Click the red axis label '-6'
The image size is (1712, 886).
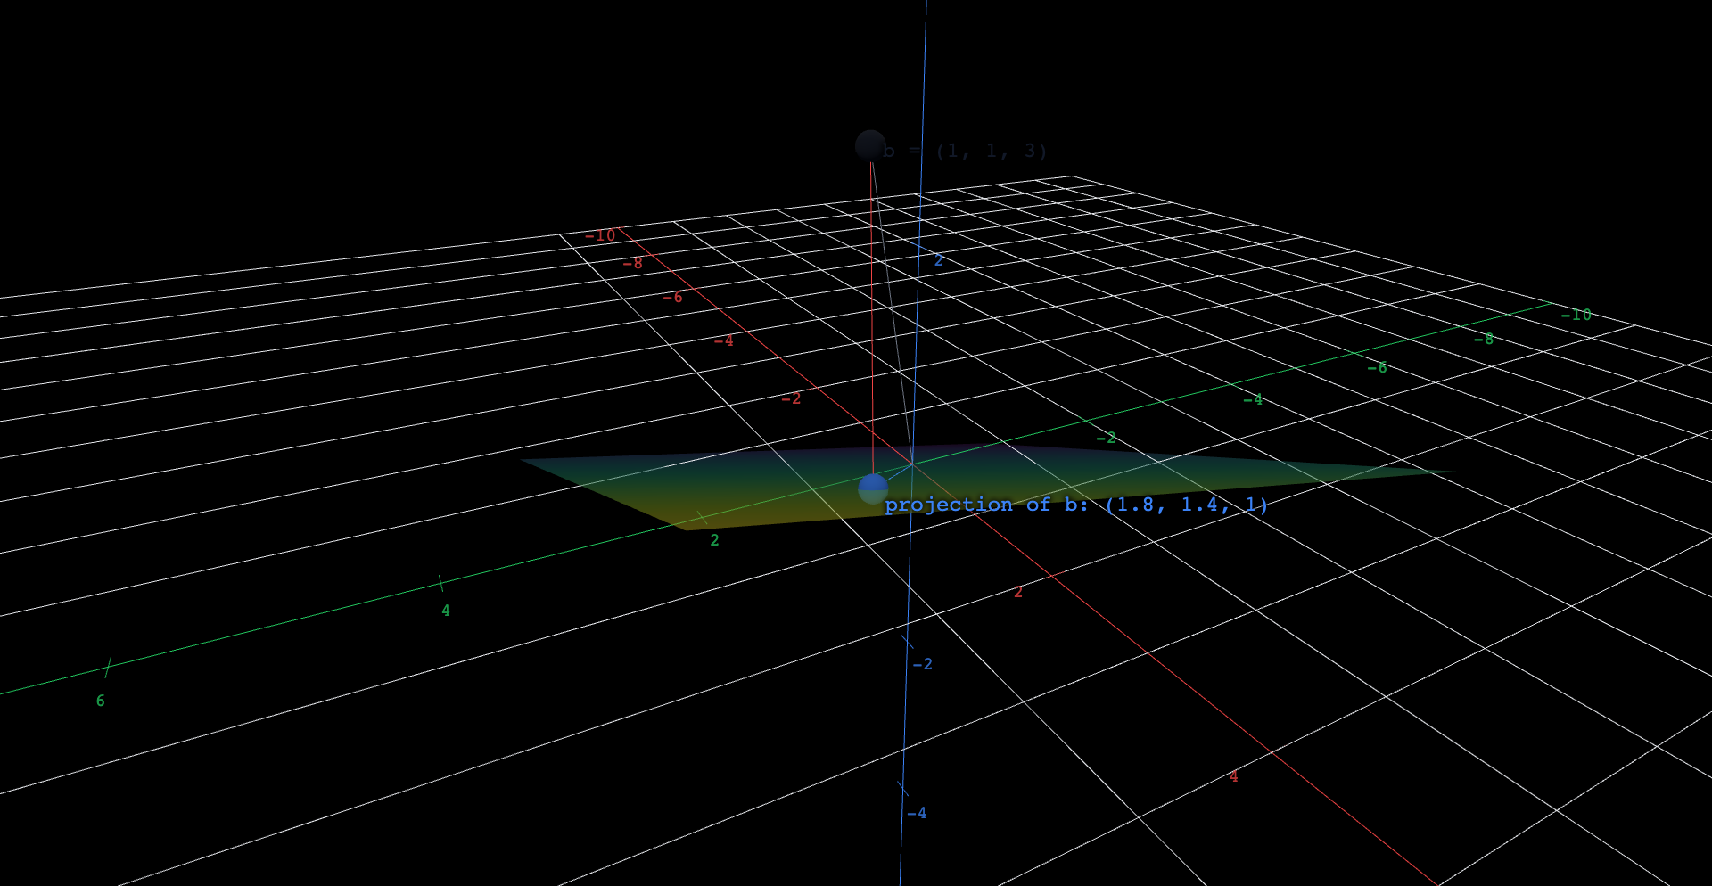[672, 297]
